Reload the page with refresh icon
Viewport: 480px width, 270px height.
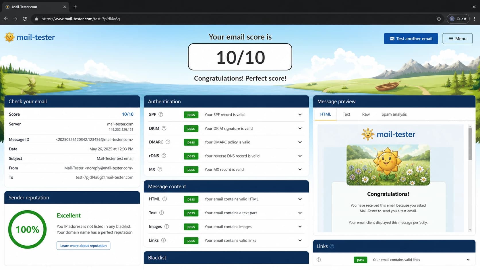25,19
